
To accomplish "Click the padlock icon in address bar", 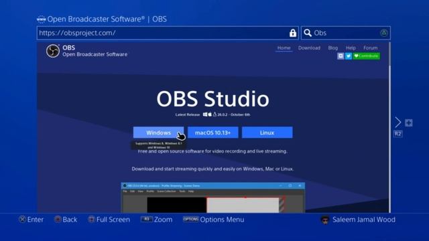I will click(x=293, y=33).
